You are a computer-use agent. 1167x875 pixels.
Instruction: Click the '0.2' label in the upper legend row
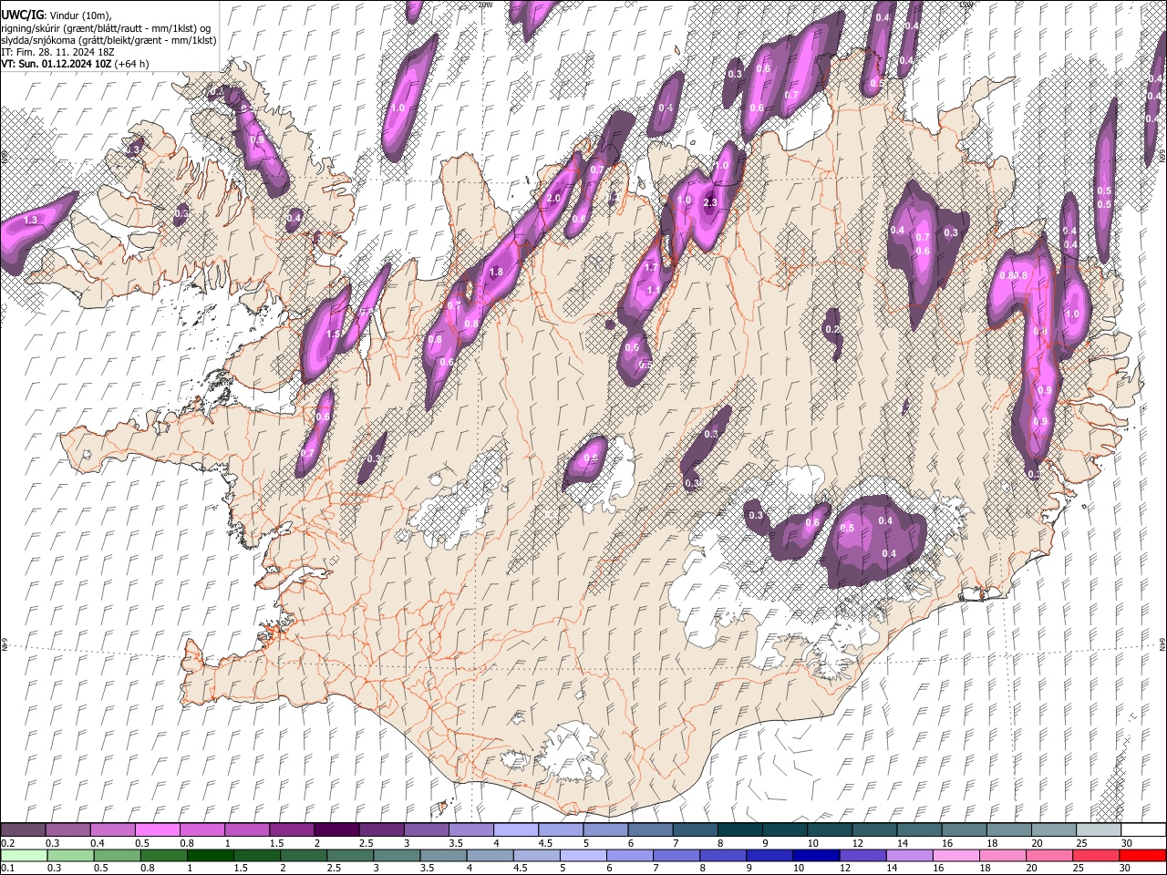coord(8,843)
